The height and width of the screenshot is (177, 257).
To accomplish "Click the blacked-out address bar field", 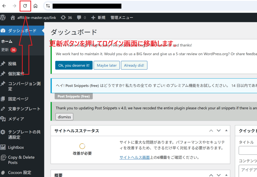I will (x=87, y=6).
